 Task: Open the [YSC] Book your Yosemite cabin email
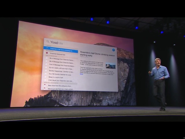(x=61, y=81)
